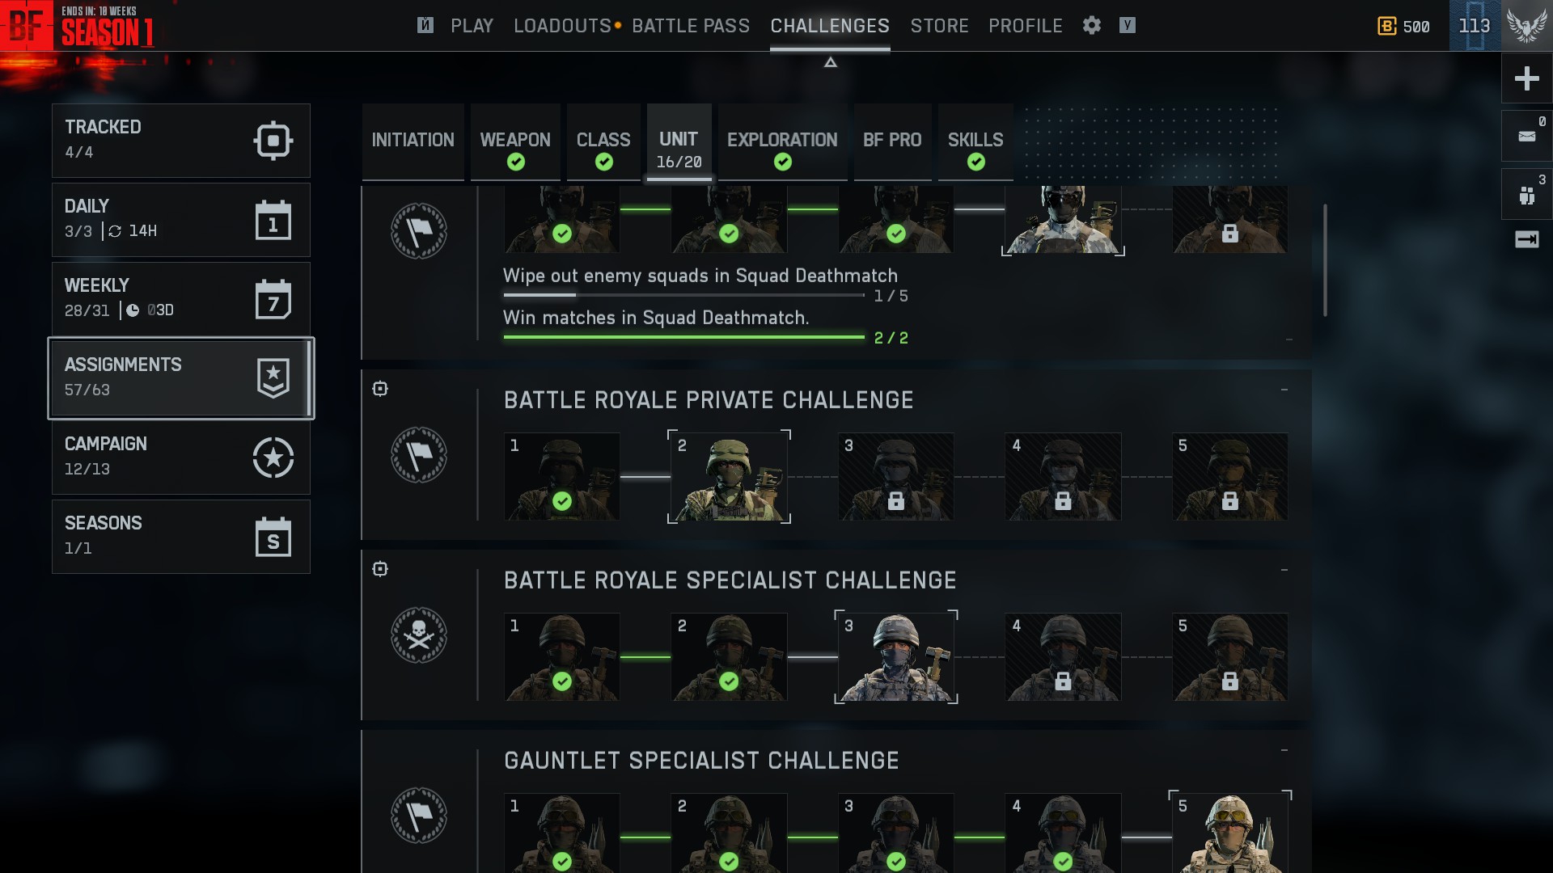Switch to the Weapon tab

click(515, 142)
